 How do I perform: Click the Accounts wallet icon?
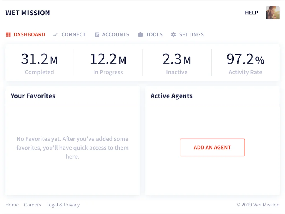[x=97, y=35]
